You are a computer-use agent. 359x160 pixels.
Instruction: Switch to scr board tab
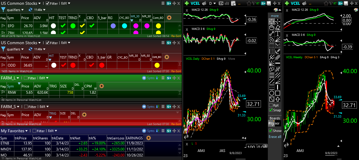[x=278, y=123]
